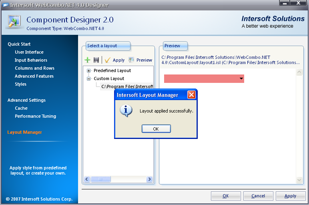Expand the Predefined Layout tree node

pos(89,70)
